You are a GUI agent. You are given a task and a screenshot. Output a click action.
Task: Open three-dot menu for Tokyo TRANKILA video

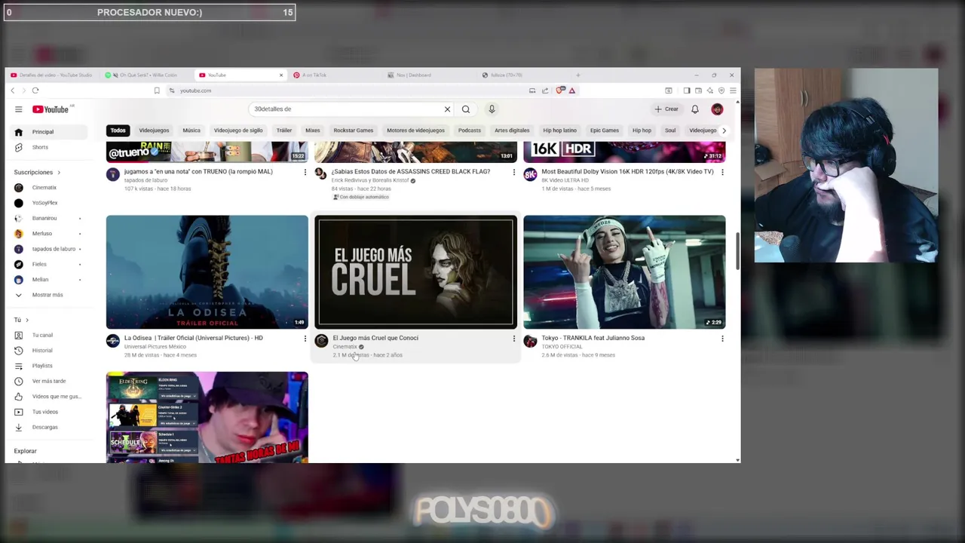tap(722, 339)
